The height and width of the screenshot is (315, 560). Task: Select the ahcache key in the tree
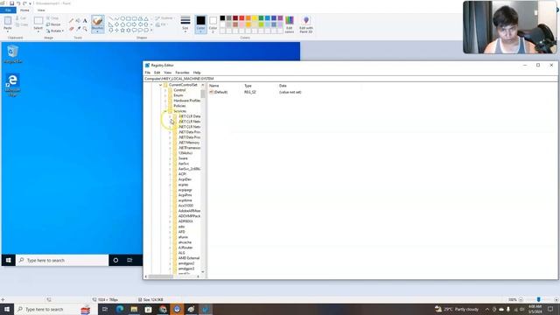185,242
